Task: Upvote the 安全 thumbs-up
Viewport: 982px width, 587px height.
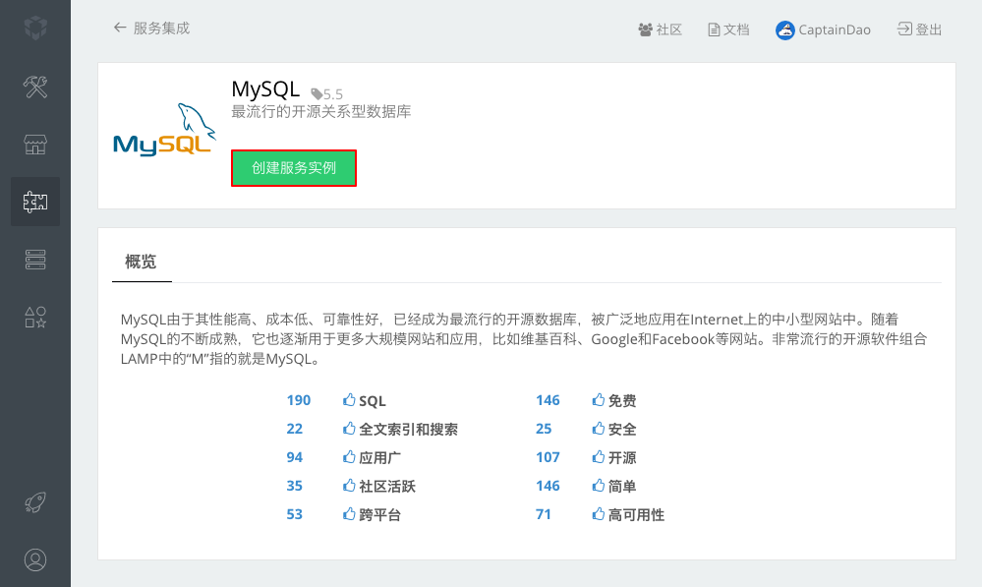Action: pyautogui.click(x=598, y=429)
